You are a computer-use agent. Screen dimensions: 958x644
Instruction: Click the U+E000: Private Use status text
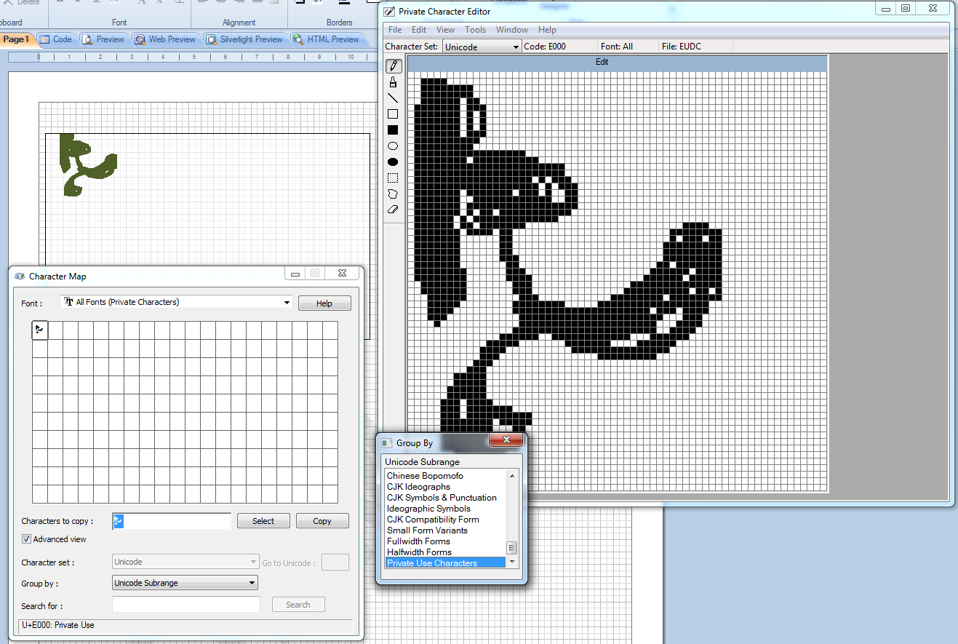pos(58,625)
